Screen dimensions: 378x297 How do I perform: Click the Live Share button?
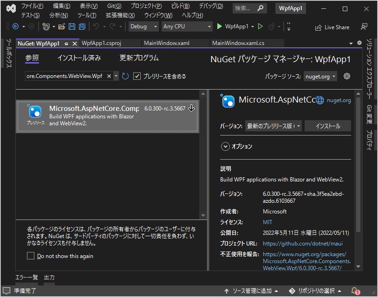point(332,27)
